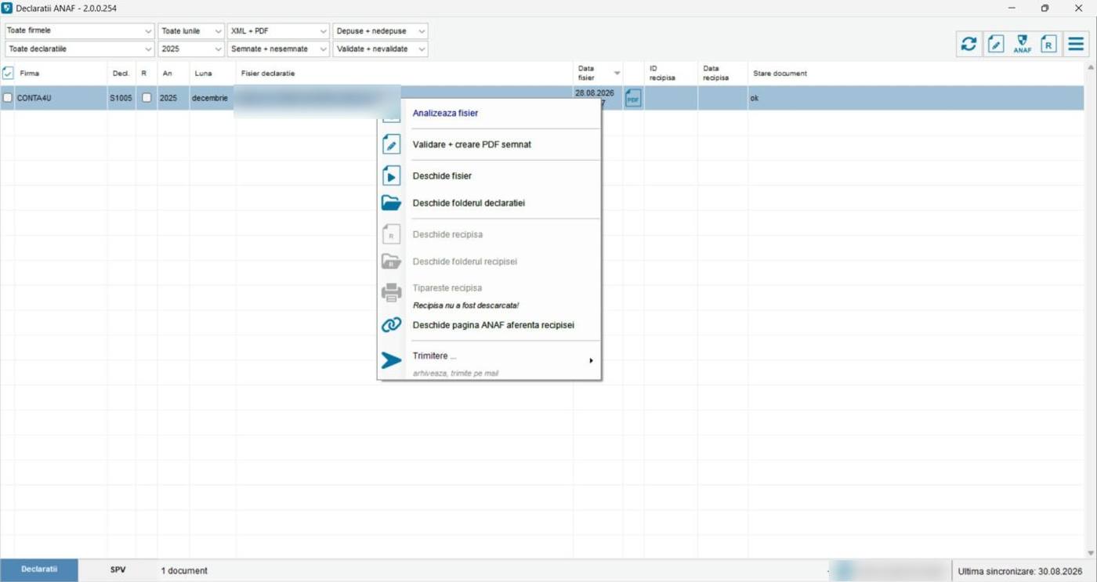Open the ANAF shield toolbar icon
This screenshot has width=1097, height=582.
pos(1022,44)
